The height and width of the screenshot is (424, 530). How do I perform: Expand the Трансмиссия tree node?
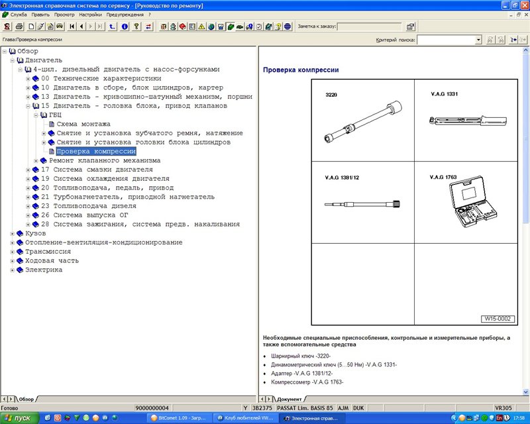(13, 252)
